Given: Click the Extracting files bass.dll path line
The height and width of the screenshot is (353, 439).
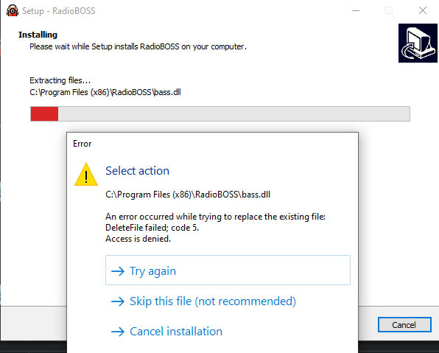Looking at the screenshot, I should pyautogui.click(x=105, y=92).
